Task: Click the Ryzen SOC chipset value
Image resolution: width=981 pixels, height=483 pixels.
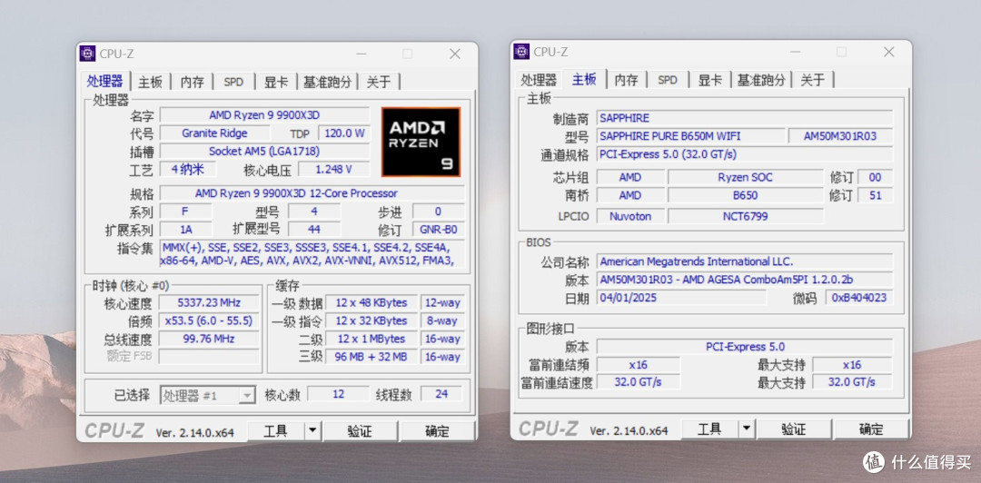Action: [x=745, y=177]
